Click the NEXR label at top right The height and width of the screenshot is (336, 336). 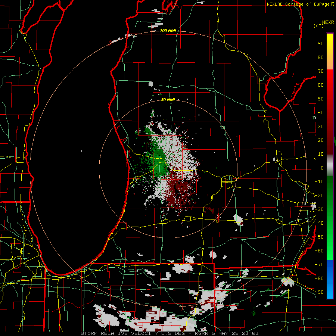(x=328, y=22)
